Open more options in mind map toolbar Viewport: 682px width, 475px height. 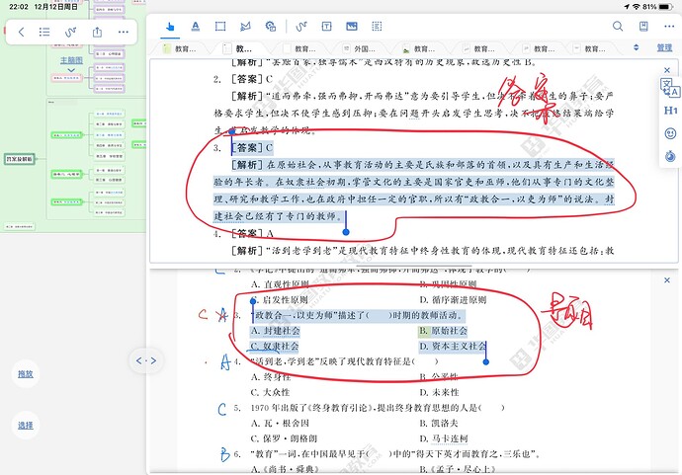124,32
